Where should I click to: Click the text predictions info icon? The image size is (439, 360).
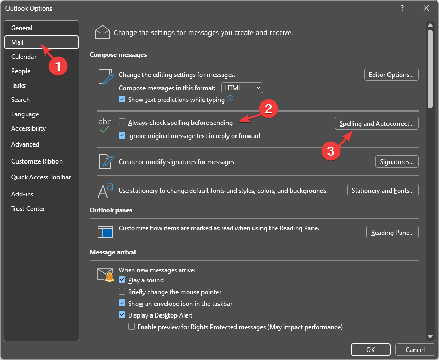(x=231, y=99)
